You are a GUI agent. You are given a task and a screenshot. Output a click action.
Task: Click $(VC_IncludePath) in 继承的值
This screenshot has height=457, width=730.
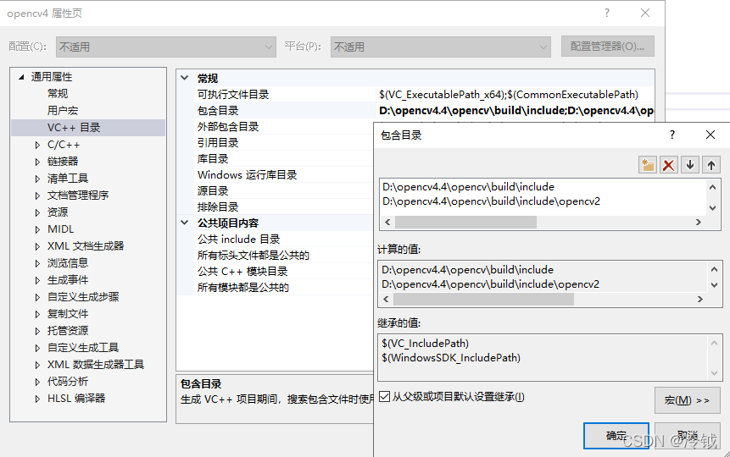click(425, 344)
